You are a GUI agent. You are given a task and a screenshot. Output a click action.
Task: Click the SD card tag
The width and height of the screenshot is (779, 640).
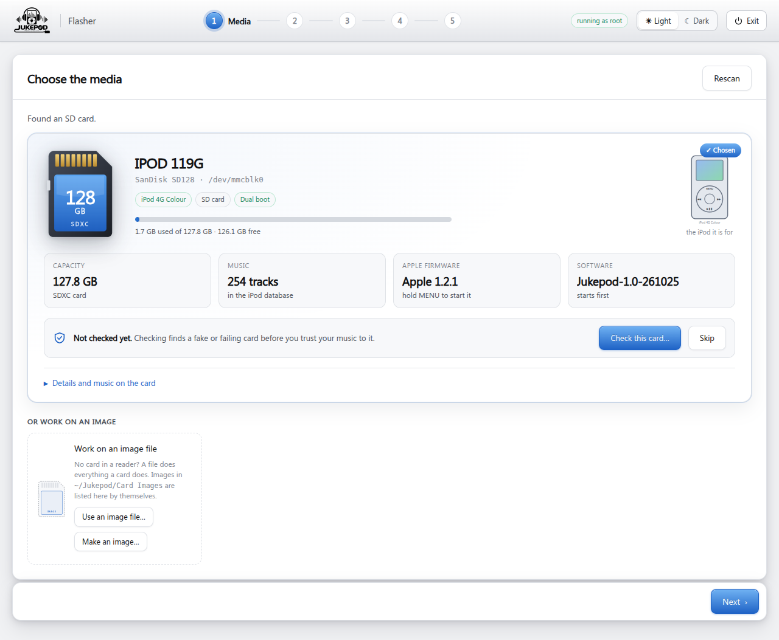tap(213, 199)
